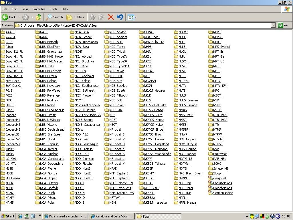This screenshot has width=293, height=220.
Task: Open the View menu
Action: point(25,9)
